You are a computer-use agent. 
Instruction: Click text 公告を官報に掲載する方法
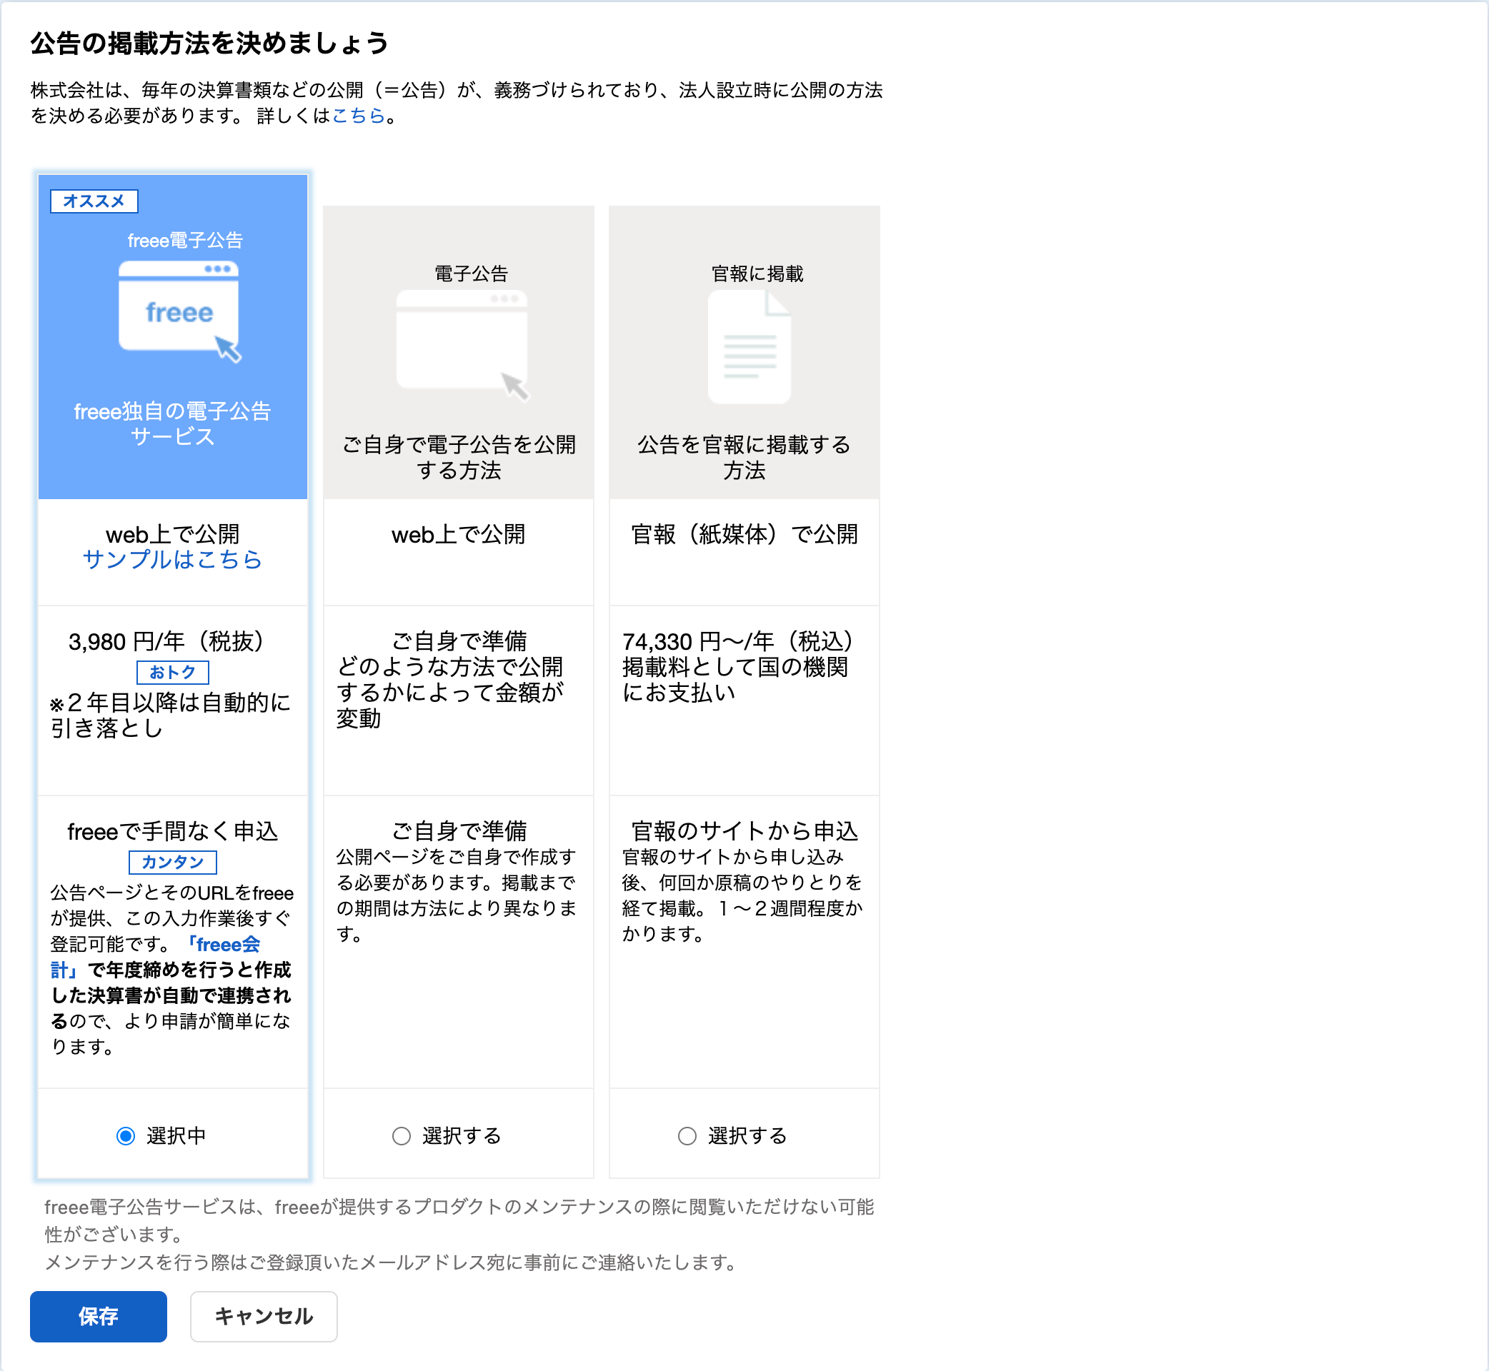pyautogui.click(x=744, y=457)
